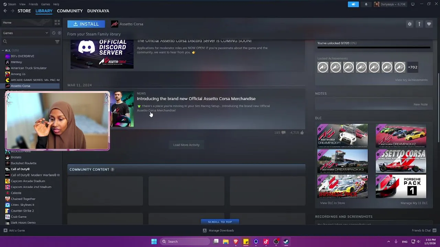
Task: Click View DLC In Store link
Action: pyautogui.click(x=332, y=203)
